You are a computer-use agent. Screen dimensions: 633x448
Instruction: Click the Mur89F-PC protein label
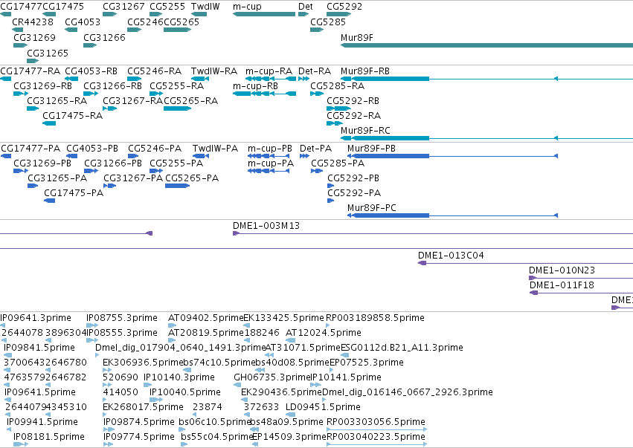pyautogui.click(x=372, y=208)
